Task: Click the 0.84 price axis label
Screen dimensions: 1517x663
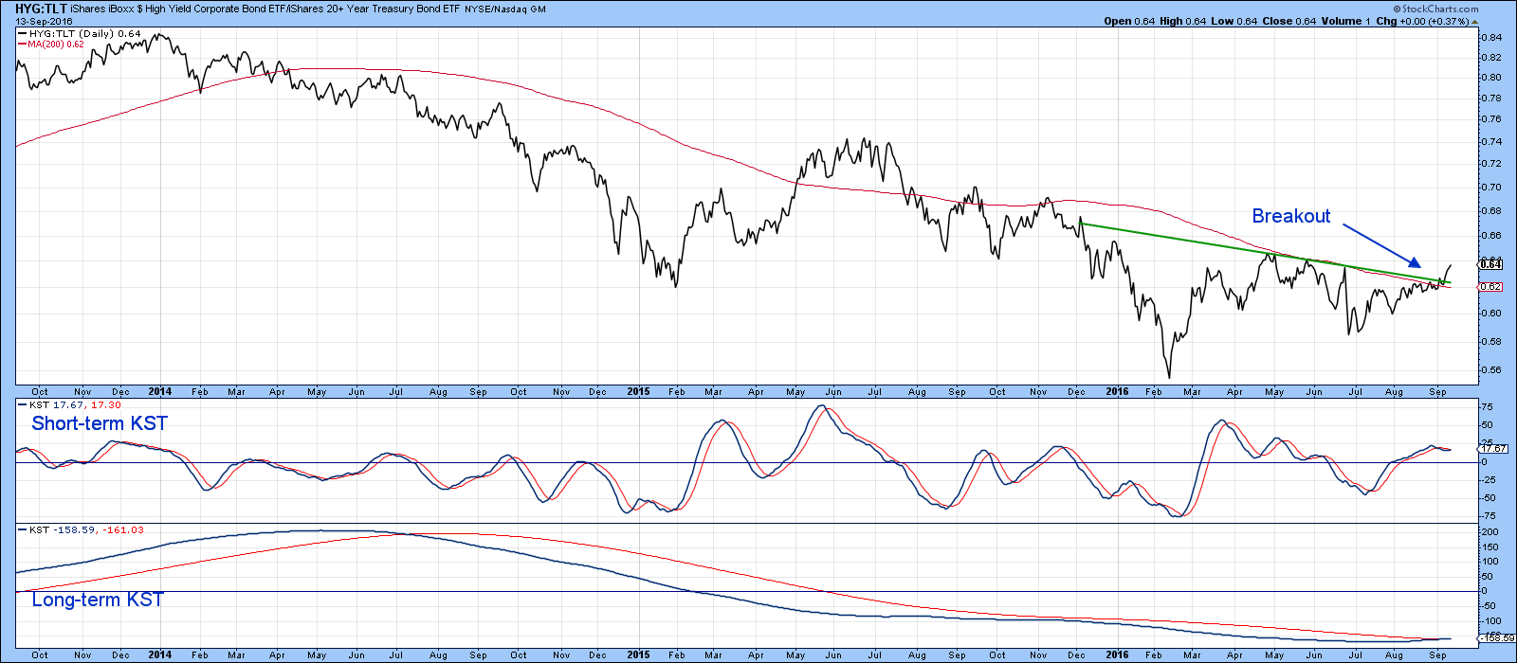Action: pyautogui.click(x=1491, y=38)
